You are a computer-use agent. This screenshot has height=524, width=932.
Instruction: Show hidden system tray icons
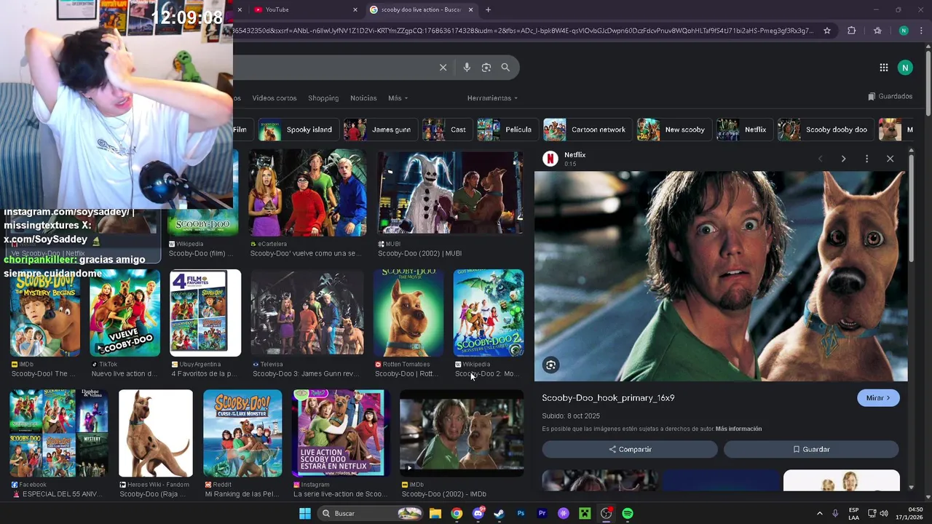pos(819,514)
